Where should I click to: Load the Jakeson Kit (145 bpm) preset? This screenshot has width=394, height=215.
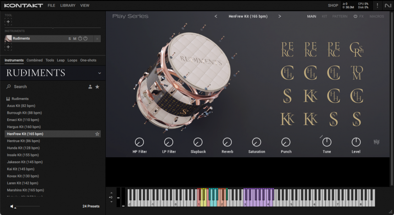(x=25, y=162)
